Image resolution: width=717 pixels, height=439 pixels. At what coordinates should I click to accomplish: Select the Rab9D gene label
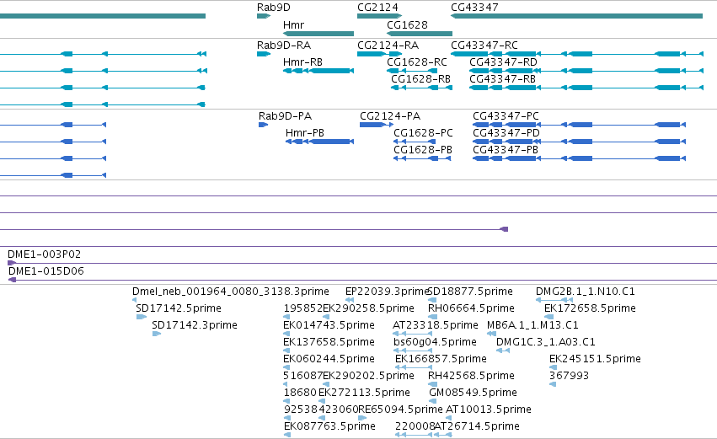(274, 8)
